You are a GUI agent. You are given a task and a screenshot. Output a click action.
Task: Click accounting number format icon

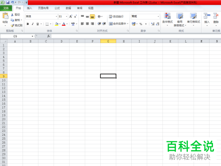click(x=133, y=24)
